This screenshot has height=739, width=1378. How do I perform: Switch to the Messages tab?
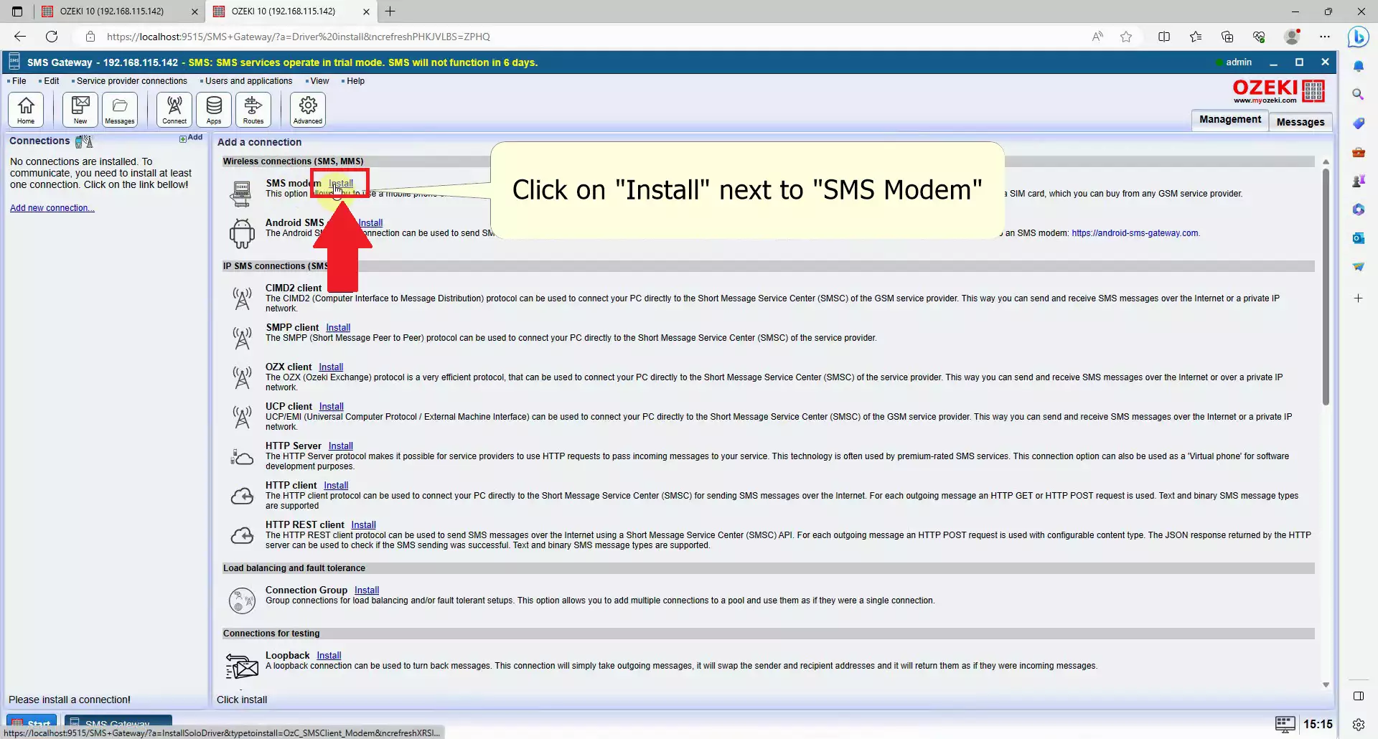pyautogui.click(x=1300, y=122)
